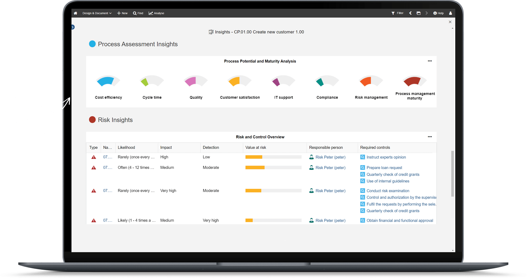Click the Home icon in the toolbar
Viewport: 527px width, 278px height.
75,13
